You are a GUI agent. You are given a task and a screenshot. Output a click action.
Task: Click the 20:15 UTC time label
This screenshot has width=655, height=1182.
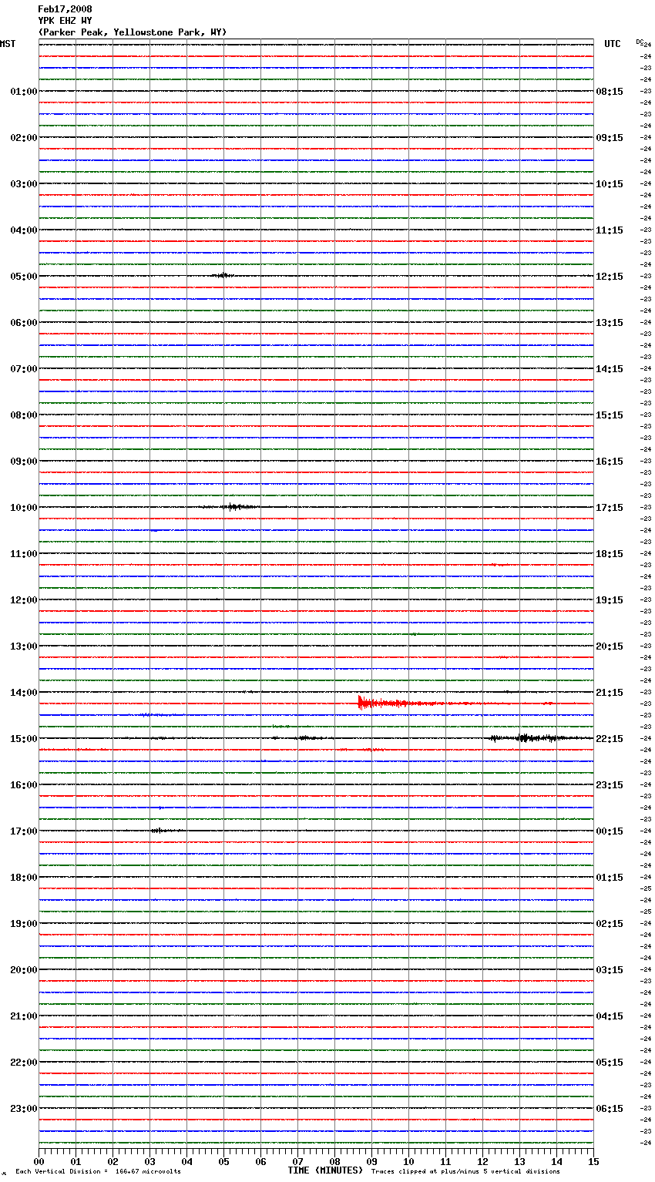point(610,646)
